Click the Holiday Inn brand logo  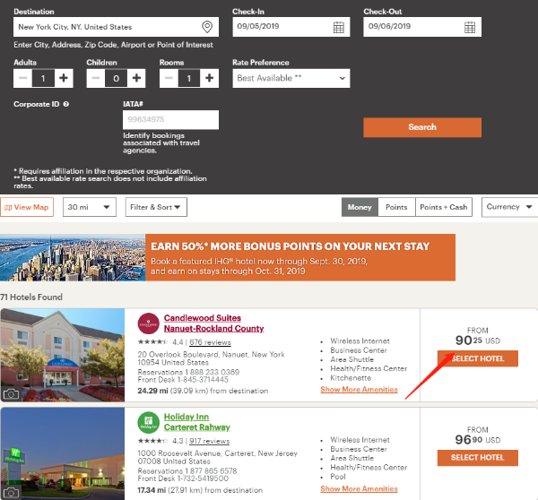(x=148, y=423)
